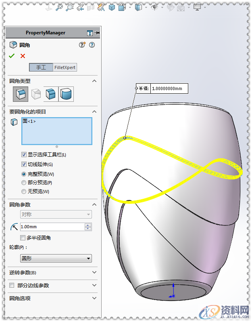Screen dimensions: 252x322
Task: Open 圆形 profile dropdown
Action: [56, 258]
